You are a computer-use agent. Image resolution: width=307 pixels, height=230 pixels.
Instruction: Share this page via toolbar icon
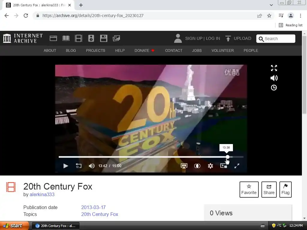260,16
